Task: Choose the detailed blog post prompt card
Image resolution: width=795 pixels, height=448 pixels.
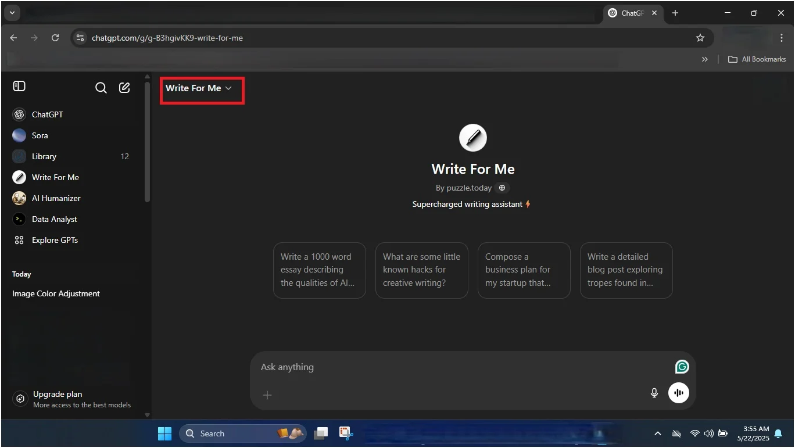Action: (x=626, y=270)
